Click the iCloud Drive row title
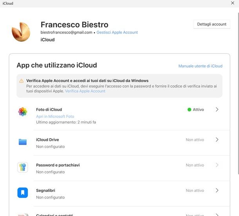 pos(47,139)
